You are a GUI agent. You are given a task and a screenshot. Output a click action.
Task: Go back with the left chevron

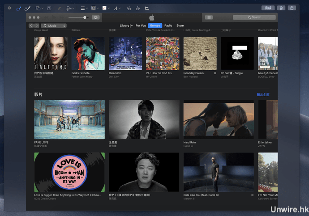tap(31, 25)
